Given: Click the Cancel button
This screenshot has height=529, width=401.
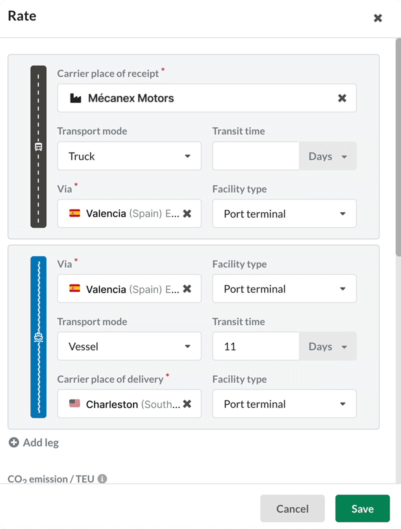Looking at the screenshot, I should pyautogui.click(x=292, y=508).
